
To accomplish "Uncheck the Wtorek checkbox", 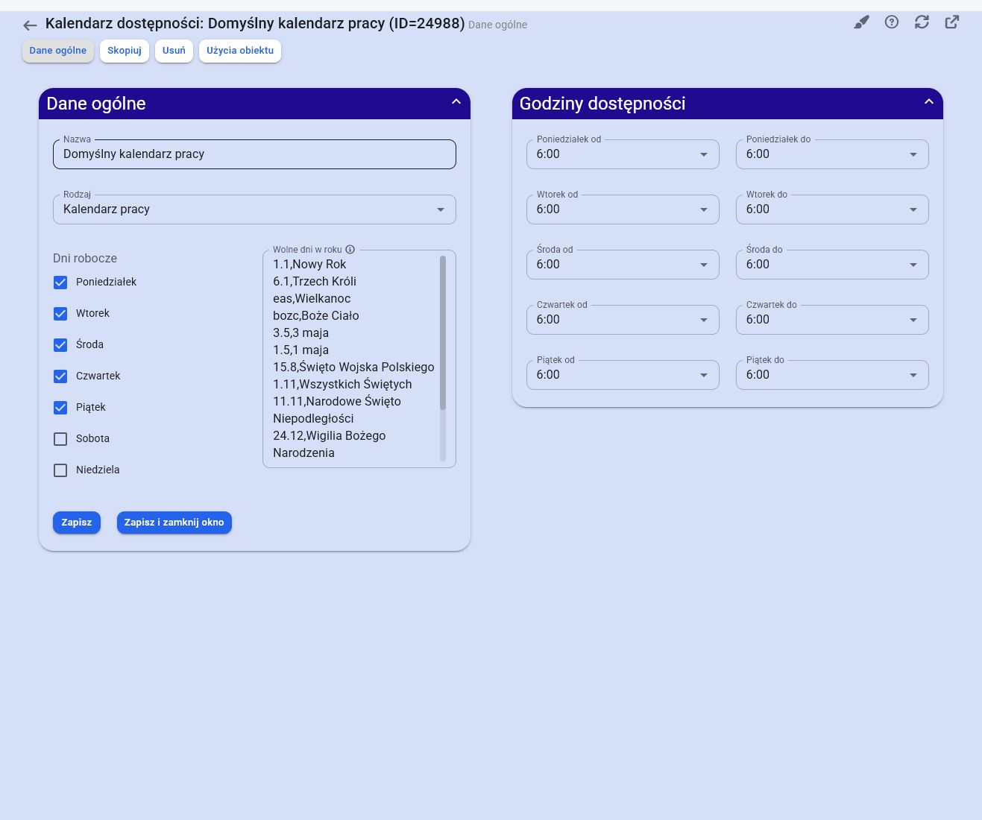I will 60,314.
